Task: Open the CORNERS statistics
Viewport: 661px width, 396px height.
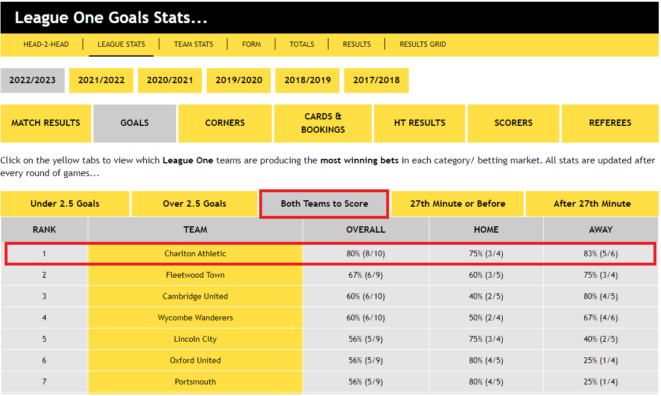Action: (225, 123)
